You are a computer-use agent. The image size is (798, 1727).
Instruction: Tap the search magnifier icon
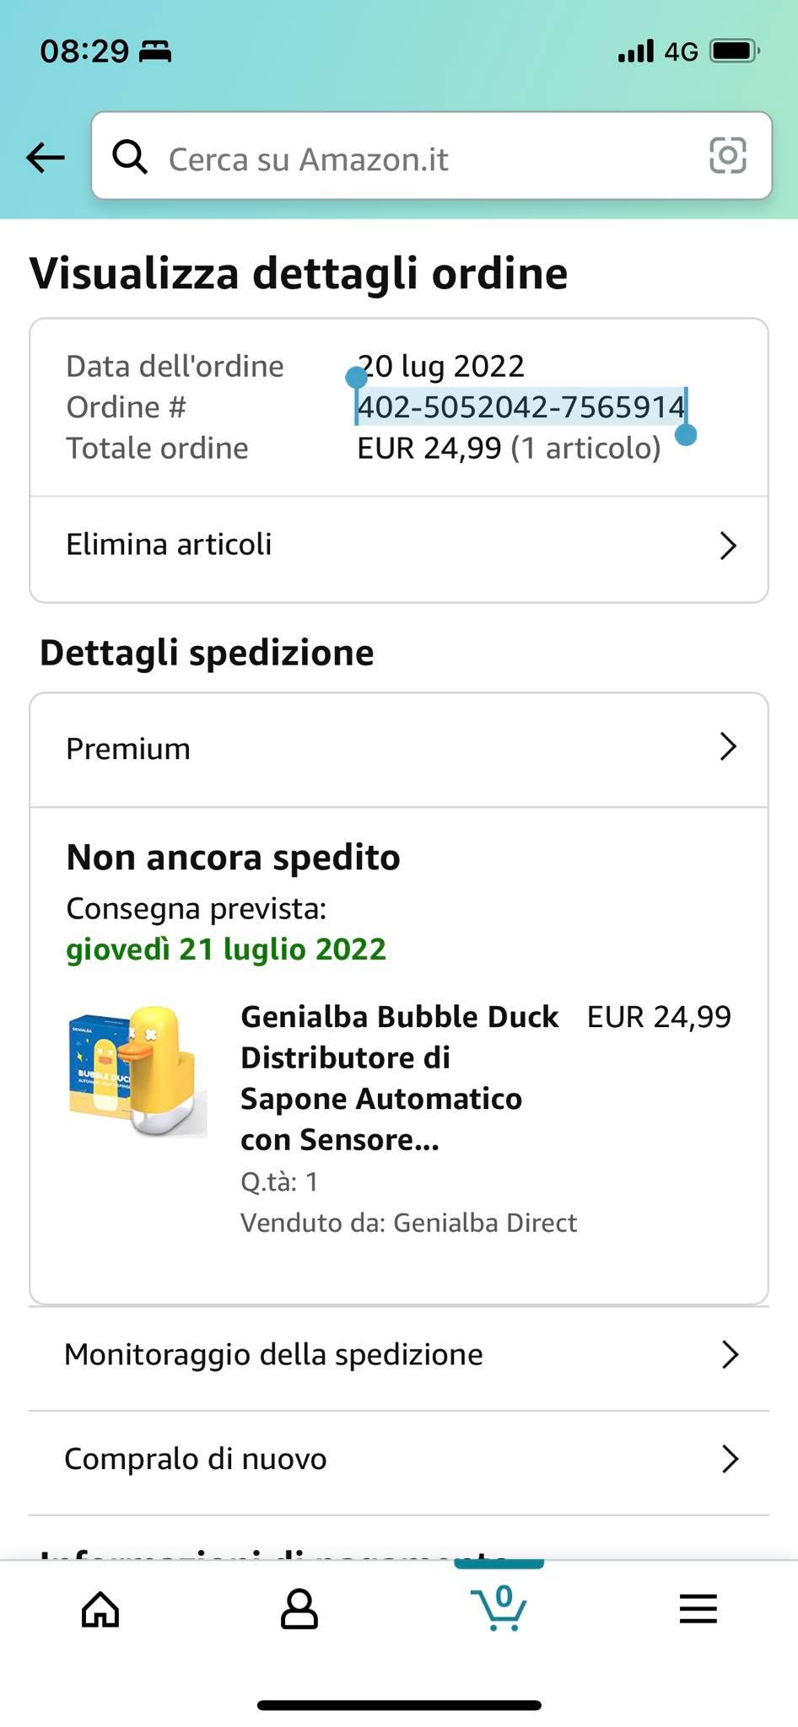tap(130, 156)
